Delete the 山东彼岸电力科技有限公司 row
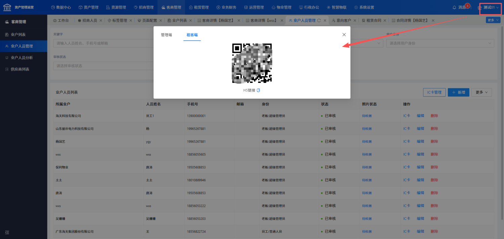Screen dimensions: 504x239 click(x=434, y=129)
